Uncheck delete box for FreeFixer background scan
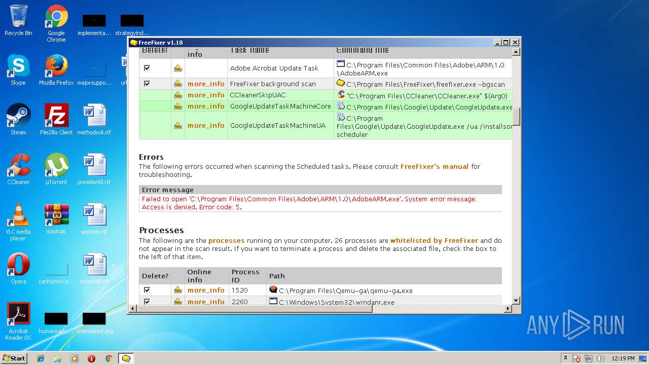The width and height of the screenshot is (649, 365). click(x=147, y=84)
